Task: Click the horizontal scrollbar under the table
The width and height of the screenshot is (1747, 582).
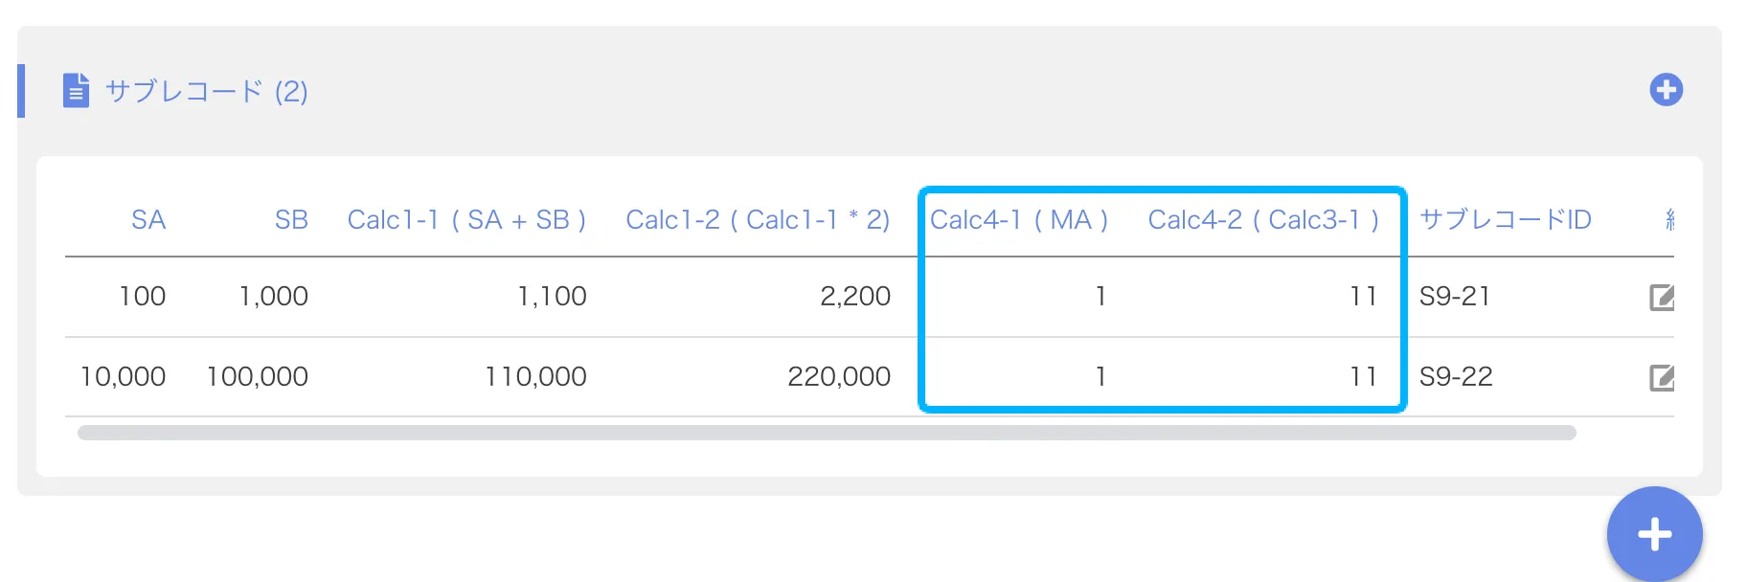Action: (826, 433)
